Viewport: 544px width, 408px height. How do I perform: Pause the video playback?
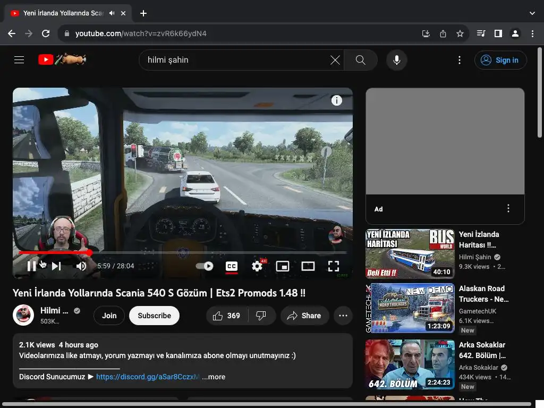pyautogui.click(x=31, y=266)
